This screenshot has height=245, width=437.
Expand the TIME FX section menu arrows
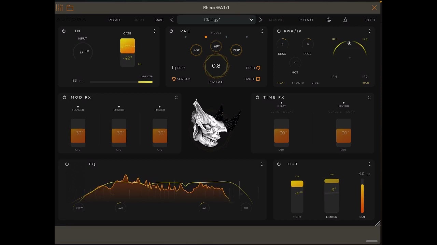(369, 97)
